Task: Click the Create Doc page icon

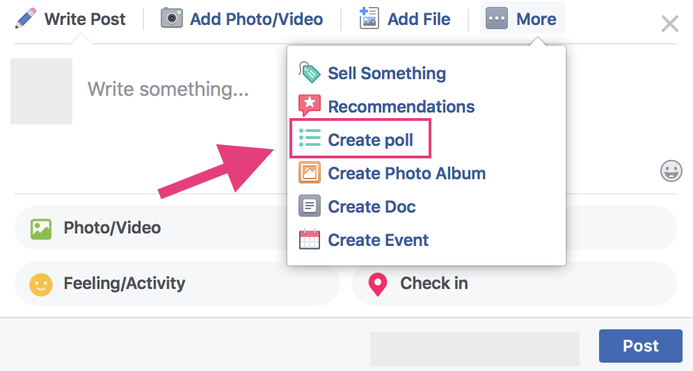Action: [x=310, y=206]
